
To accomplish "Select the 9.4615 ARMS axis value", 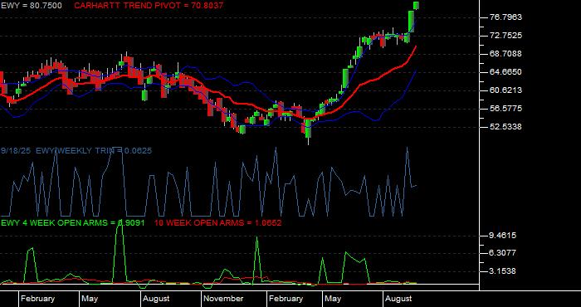I will point(503,236).
